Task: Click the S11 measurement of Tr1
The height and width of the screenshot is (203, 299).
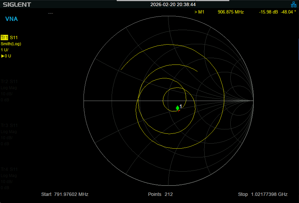Action: point(14,37)
